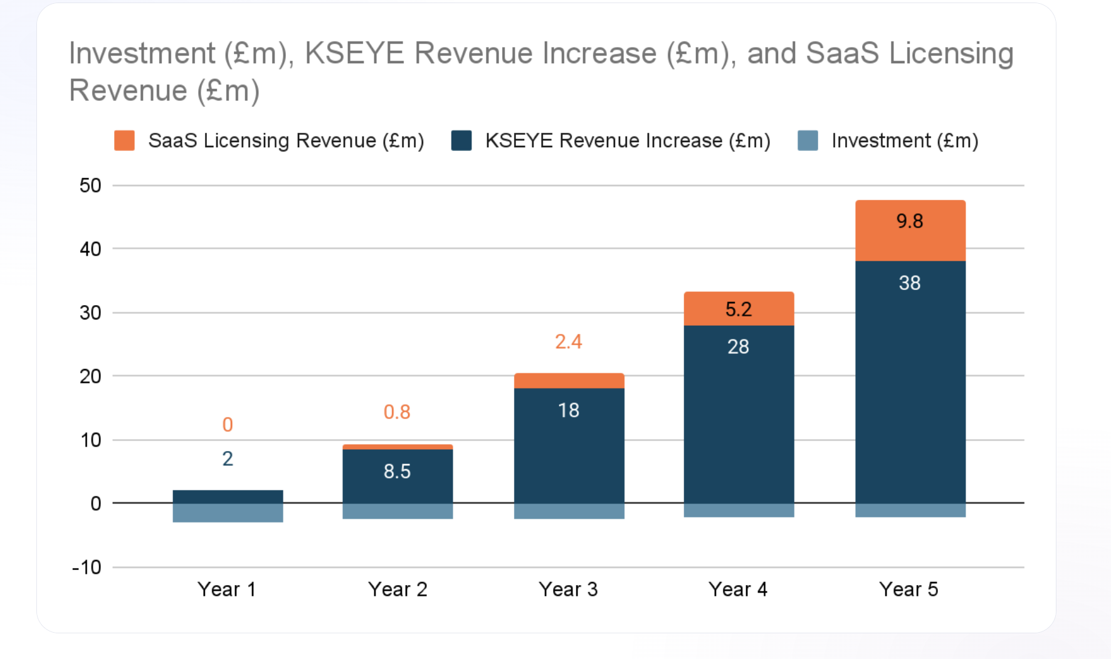Click the 20 y-axis tick label
1111x659 pixels.
[x=90, y=376]
